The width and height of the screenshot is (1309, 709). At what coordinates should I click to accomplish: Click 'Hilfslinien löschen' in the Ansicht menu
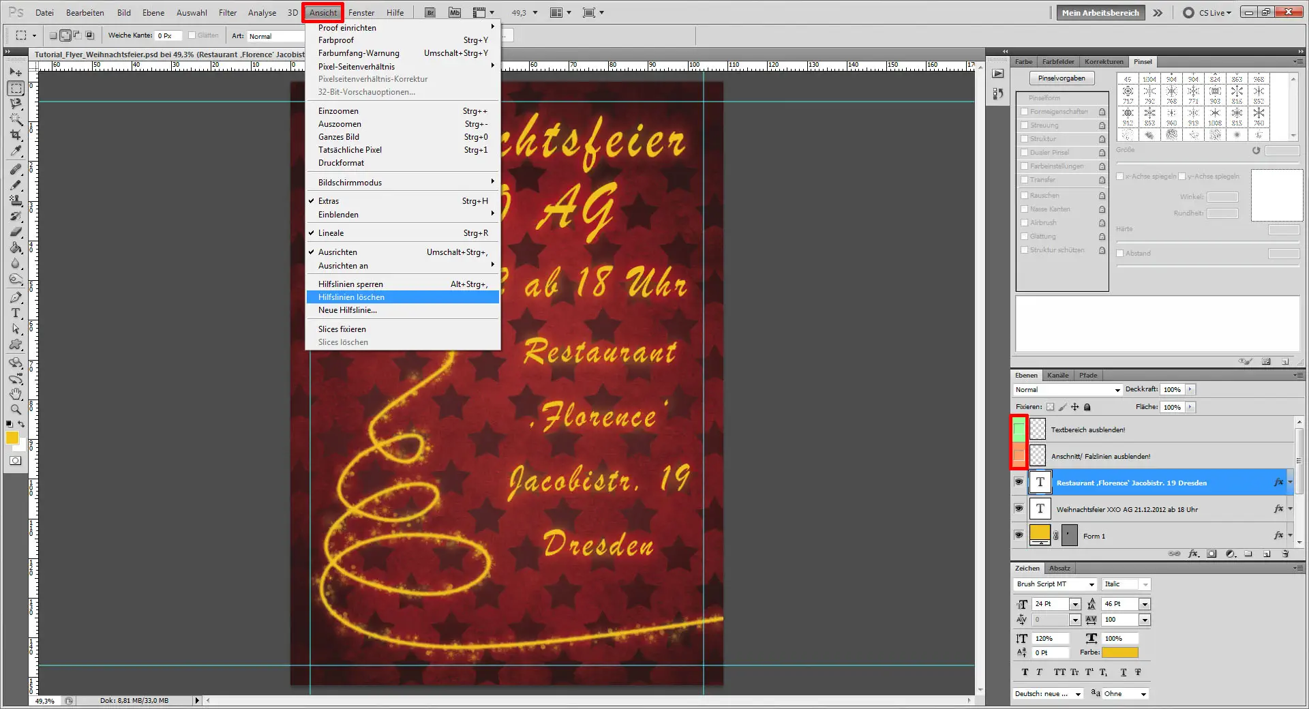click(402, 297)
